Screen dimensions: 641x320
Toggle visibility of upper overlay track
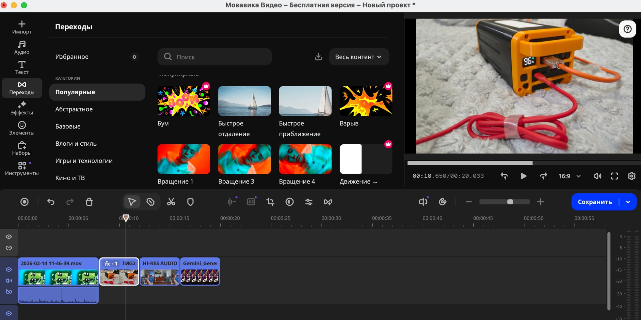pyautogui.click(x=9, y=236)
